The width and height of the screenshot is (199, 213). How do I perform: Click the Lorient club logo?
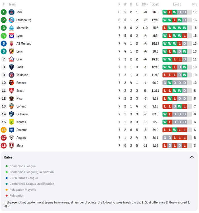pos(11,106)
